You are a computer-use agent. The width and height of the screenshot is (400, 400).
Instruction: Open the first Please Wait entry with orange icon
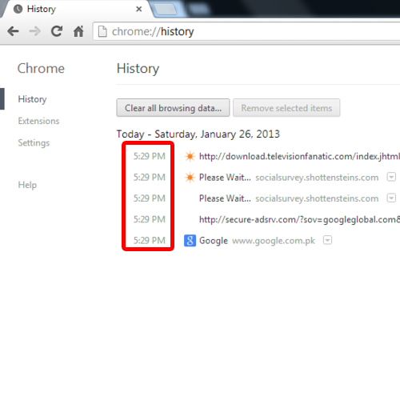[x=225, y=178]
